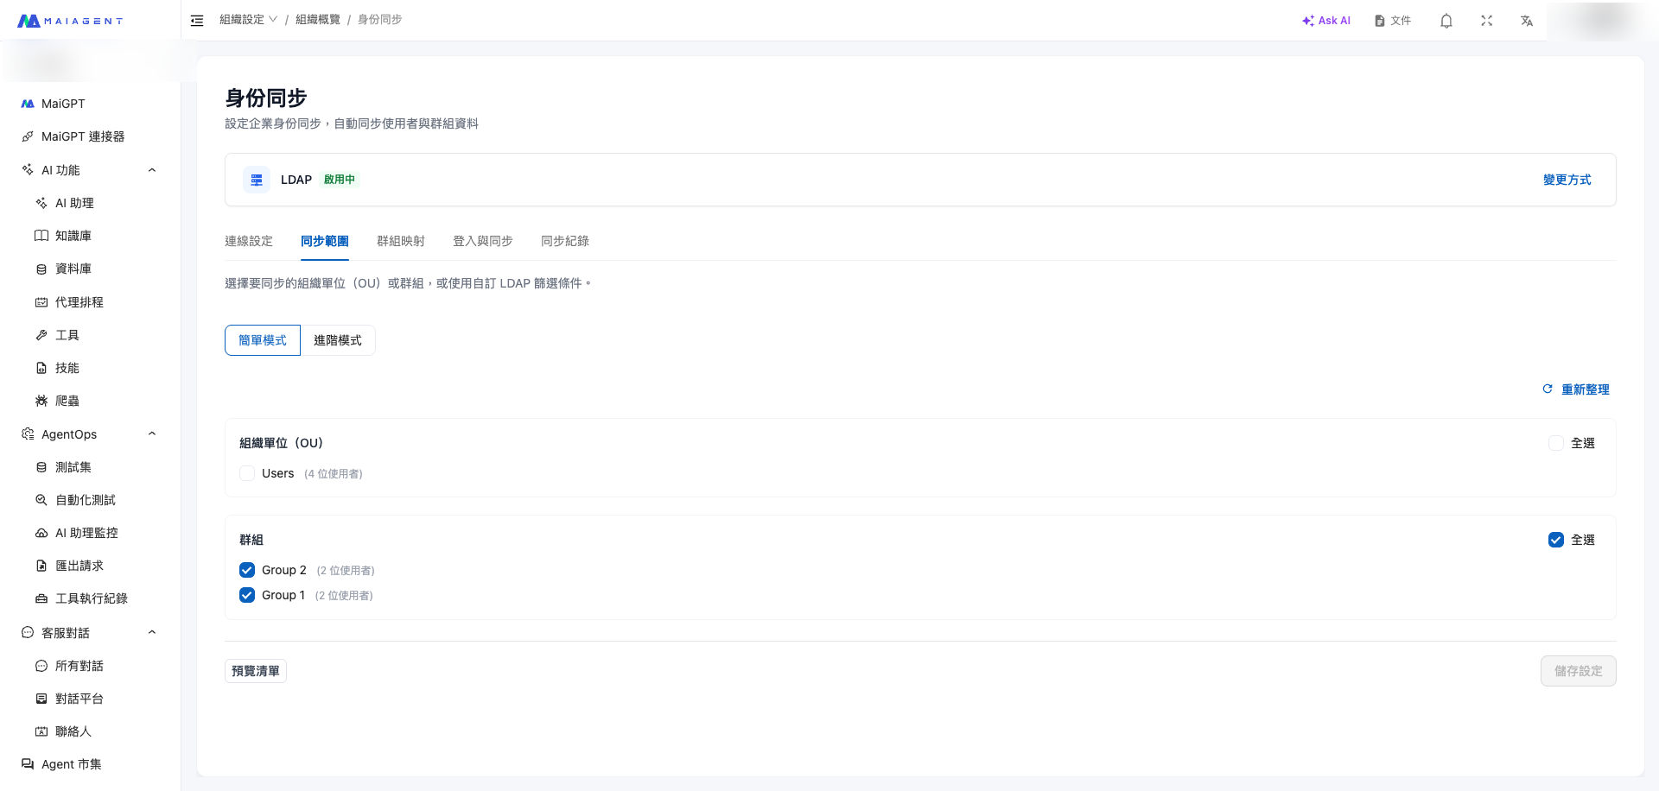
Task: Uncheck the Group 2 checkbox
Action: click(247, 570)
